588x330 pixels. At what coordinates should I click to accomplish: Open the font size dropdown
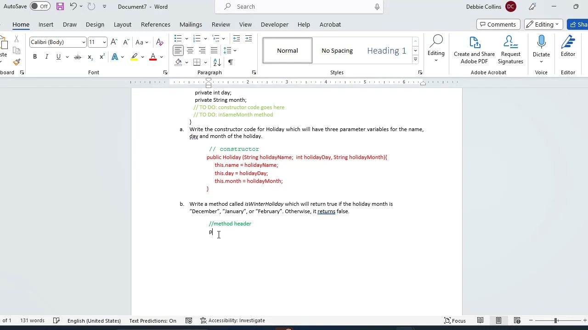tap(104, 42)
